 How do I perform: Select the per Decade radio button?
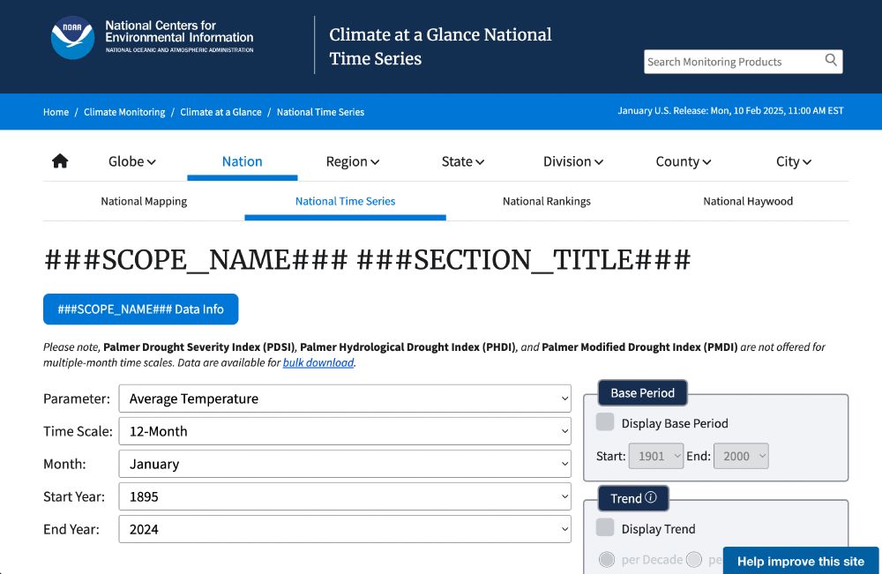pos(607,559)
